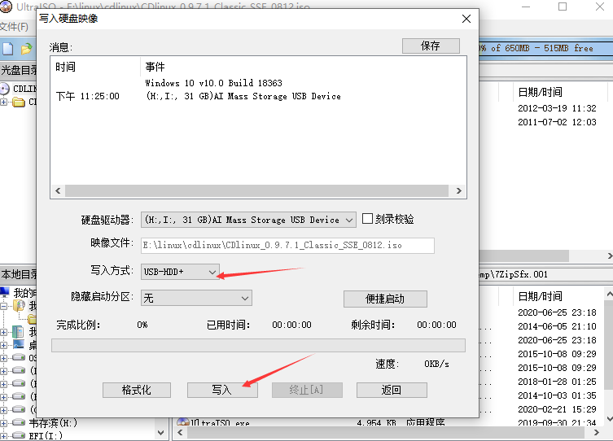Click message list scroll-right arrow

pyautogui.click(x=459, y=190)
